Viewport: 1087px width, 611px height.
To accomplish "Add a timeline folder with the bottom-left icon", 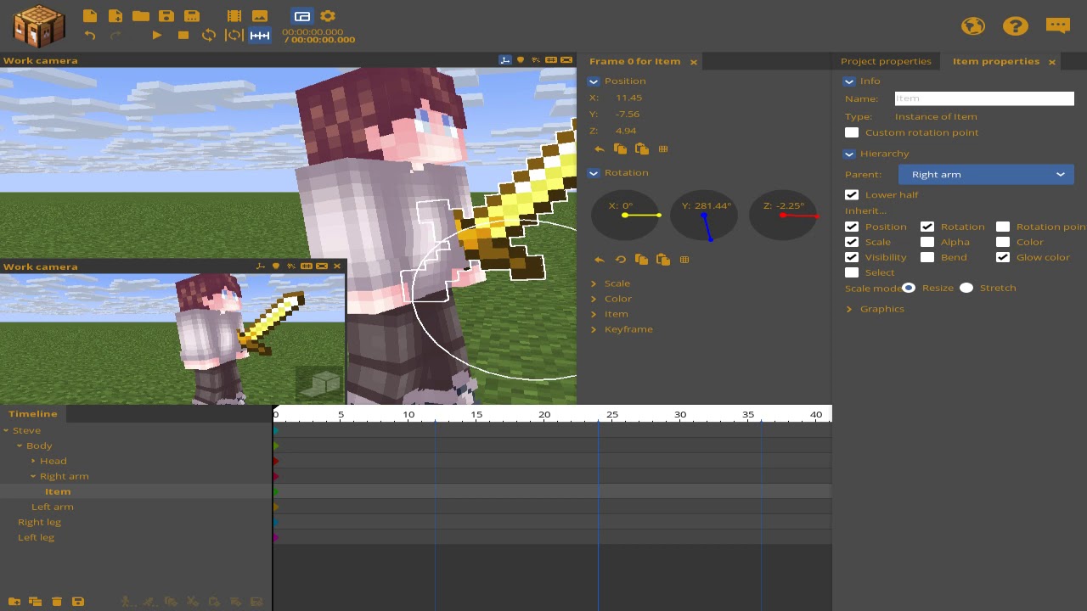I will click(14, 602).
